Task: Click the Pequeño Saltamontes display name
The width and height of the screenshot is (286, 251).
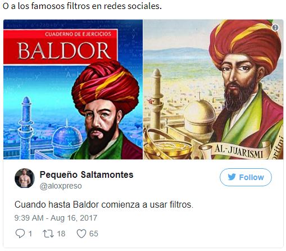Action: (87, 174)
